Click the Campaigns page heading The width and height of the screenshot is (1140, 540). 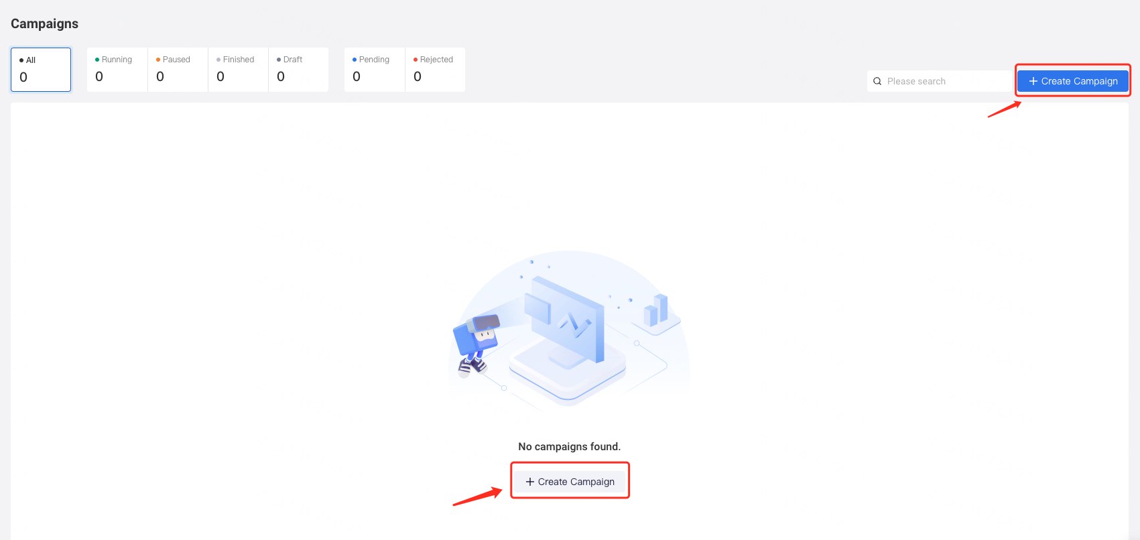(45, 24)
